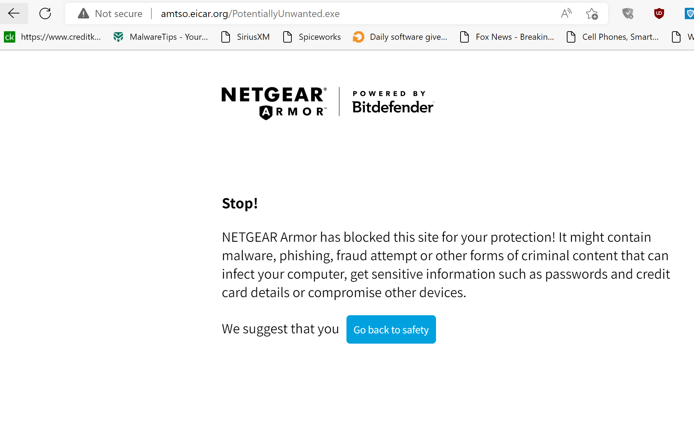Click the Bitdefender logo

coord(393,103)
